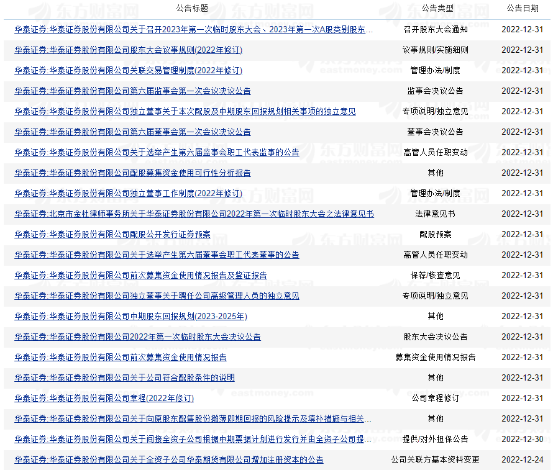This screenshot has width=553, height=470.
Task: Click the 股东大会决议公告 type cell
Action: (436, 337)
